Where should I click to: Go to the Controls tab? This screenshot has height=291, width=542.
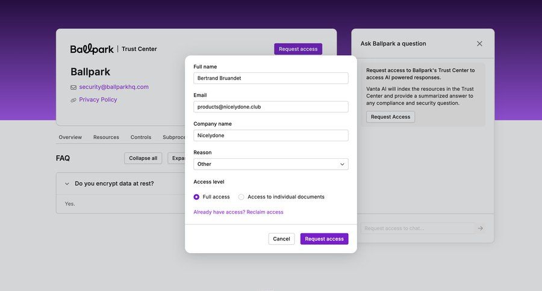click(141, 137)
